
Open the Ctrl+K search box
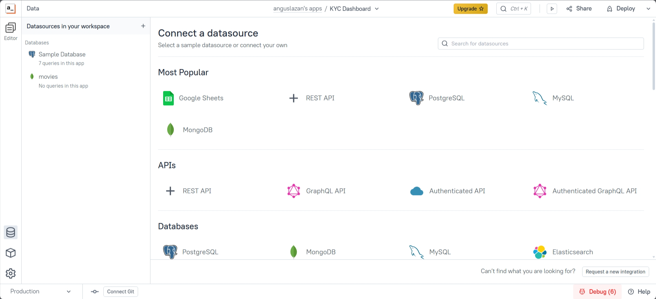coord(513,9)
